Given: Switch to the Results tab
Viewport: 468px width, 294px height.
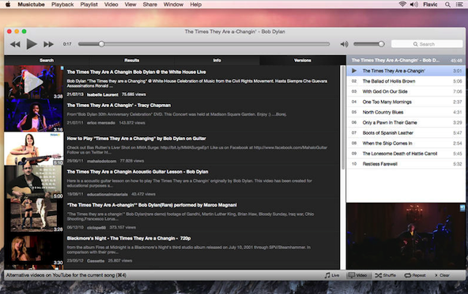Looking at the screenshot, I should tap(131, 61).
